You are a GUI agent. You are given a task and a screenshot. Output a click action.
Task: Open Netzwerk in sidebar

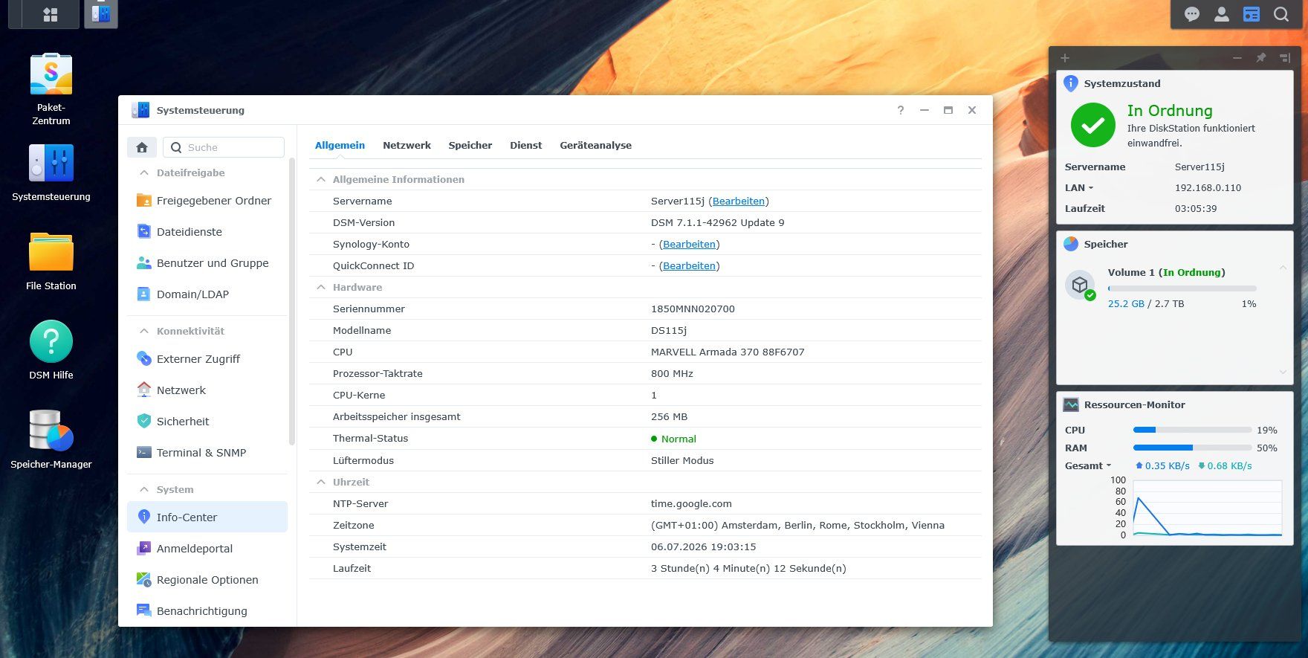[207, 390]
